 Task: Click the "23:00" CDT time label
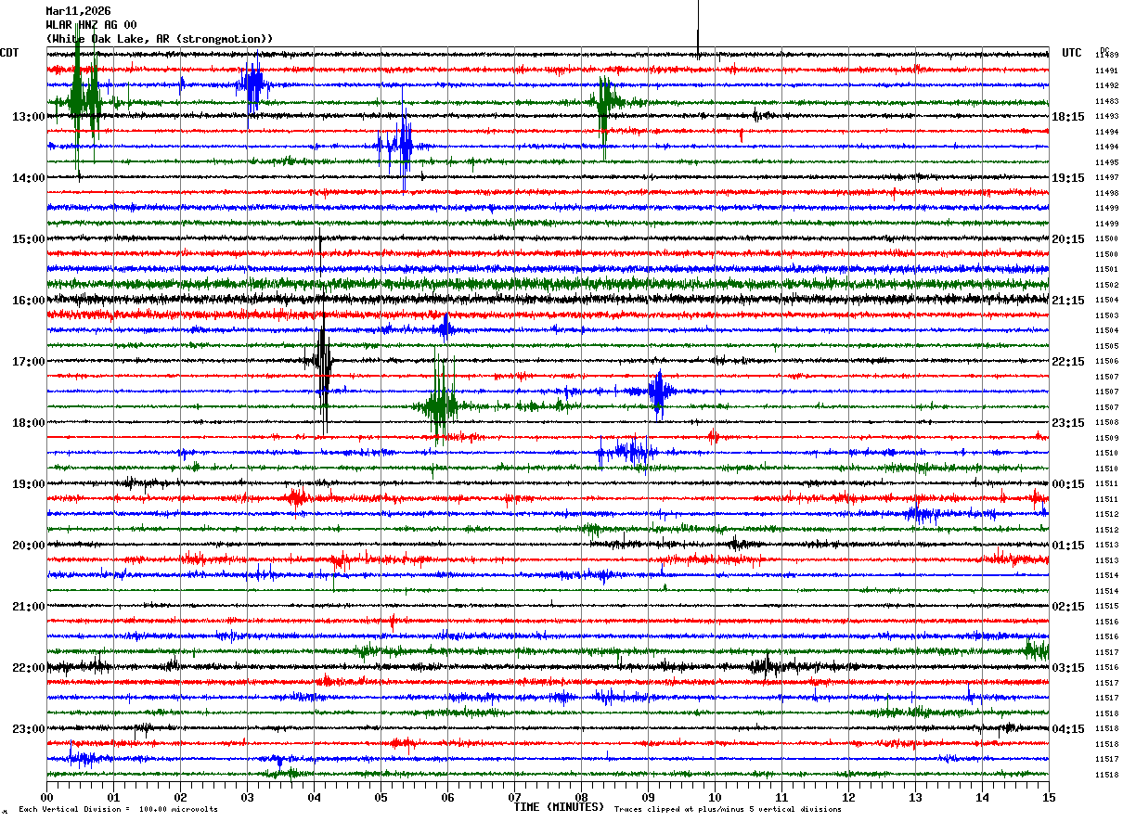click(x=29, y=729)
